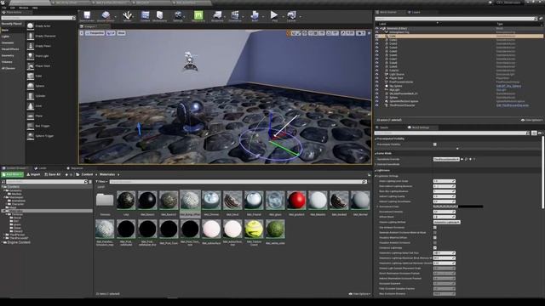
Task: Click the Perspective viewport button
Action: [x=95, y=33]
